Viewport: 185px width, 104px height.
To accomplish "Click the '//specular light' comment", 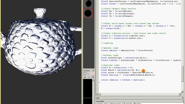I will tap(110, 65).
